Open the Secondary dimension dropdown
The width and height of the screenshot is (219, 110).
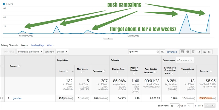tap(30, 51)
